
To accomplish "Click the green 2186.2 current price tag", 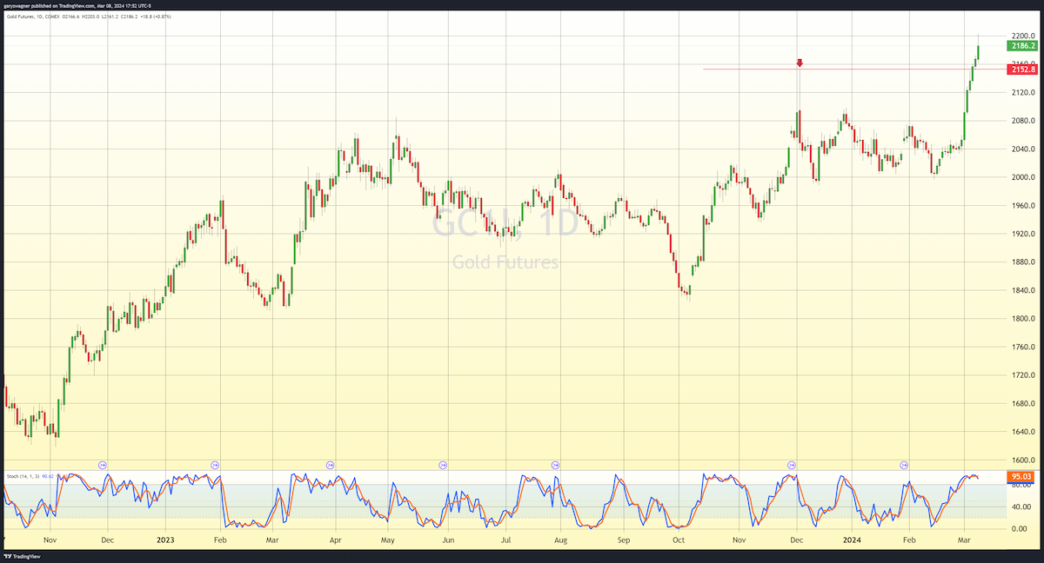I will click(x=1021, y=45).
